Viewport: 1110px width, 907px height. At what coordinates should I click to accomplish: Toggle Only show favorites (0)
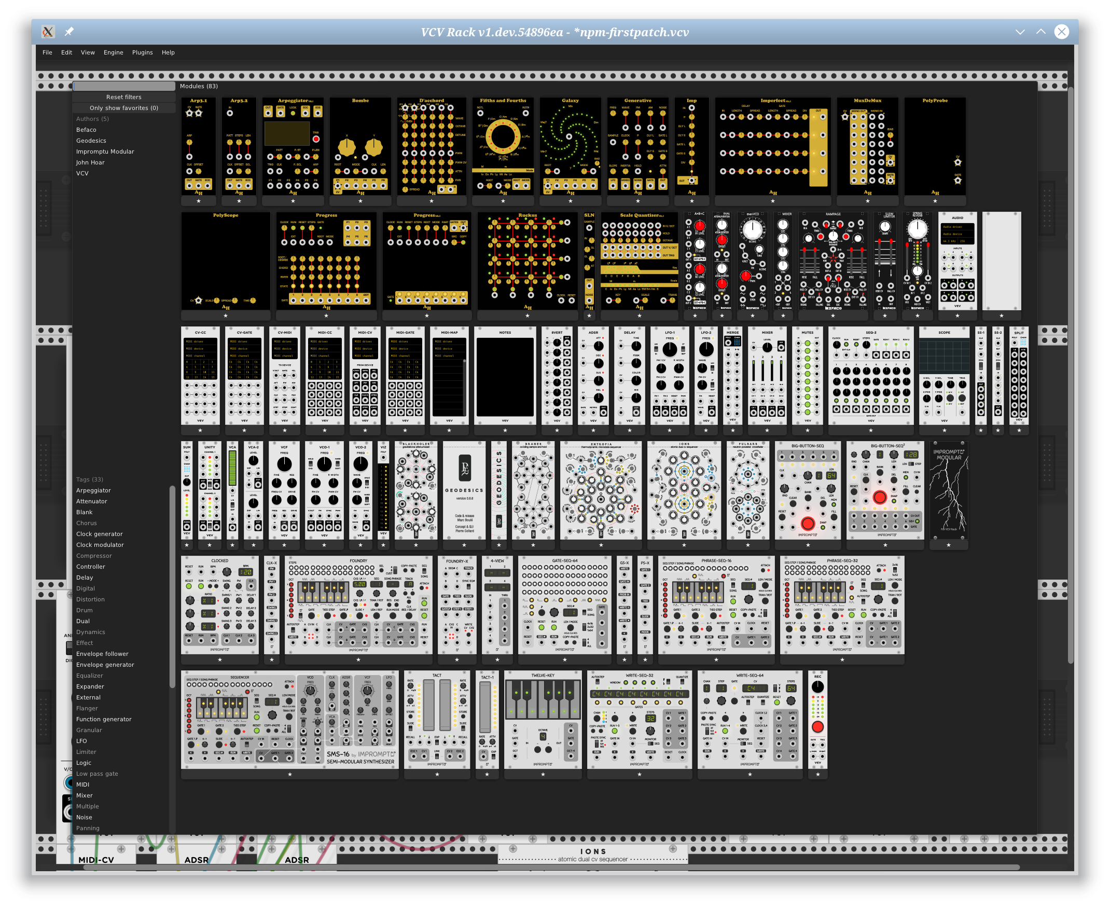(124, 108)
